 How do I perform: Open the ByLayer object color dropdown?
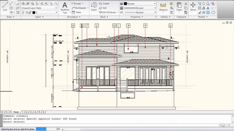[140, 4]
